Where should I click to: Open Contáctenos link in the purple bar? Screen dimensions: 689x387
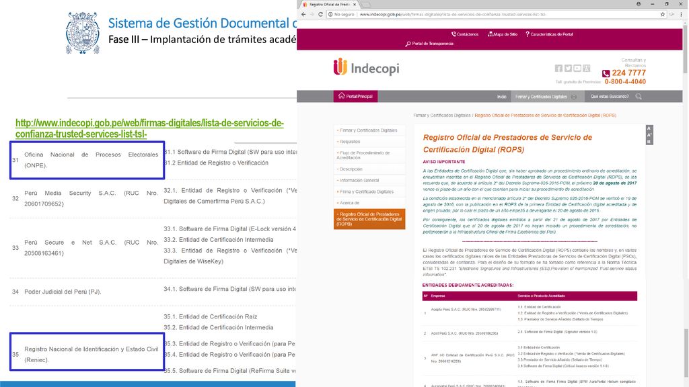[465, 34]
